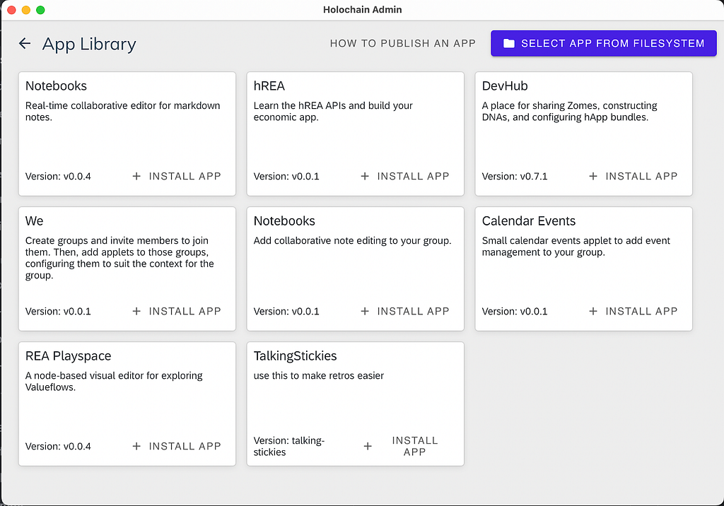Viewport: 724px width, 506px height.
Task: Click the We card title
Action: coord(34,220)
